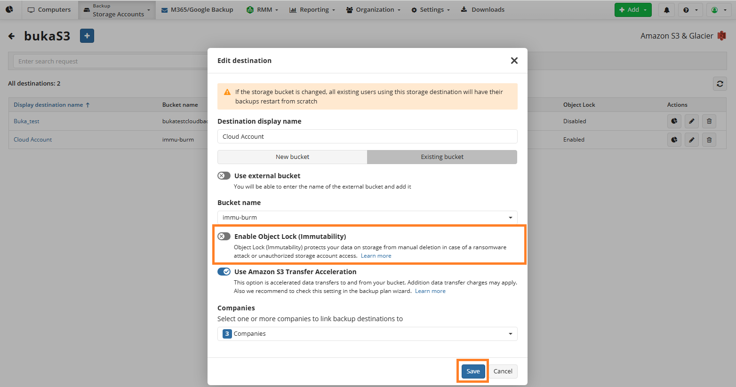
Task: Click the blue plus icon beside bukaS3
Action: coord(87,36)
